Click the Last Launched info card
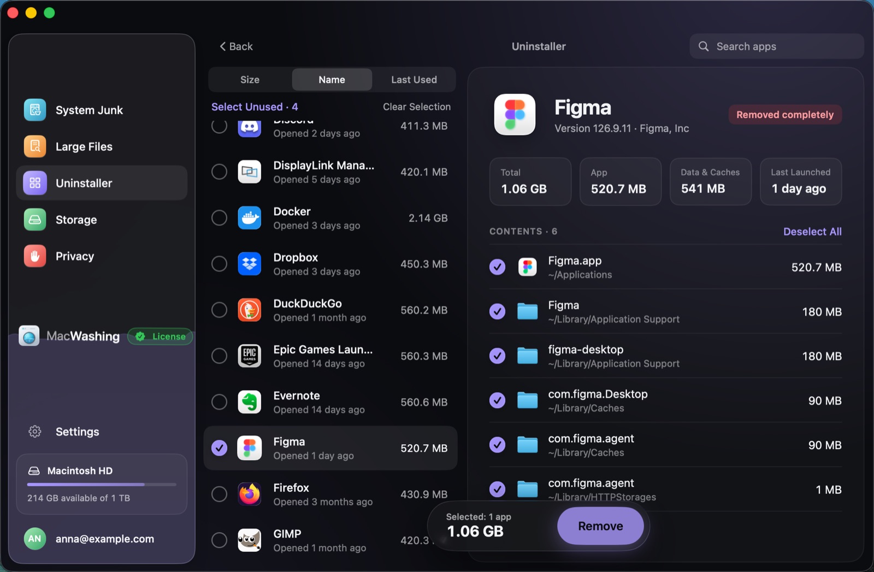Image resolution: width=874 pixels, height=572 pixels. [x=801, y=182]
